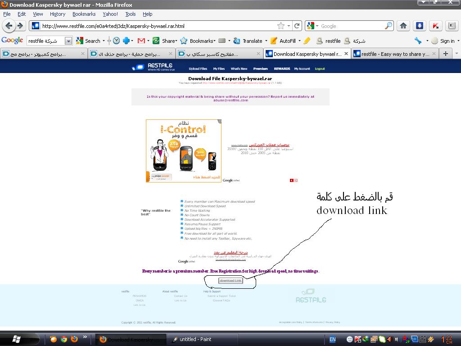Screen dimensions: 461x346
Task: Click the Translate toolbar button
Action: (x=248, y=41)
